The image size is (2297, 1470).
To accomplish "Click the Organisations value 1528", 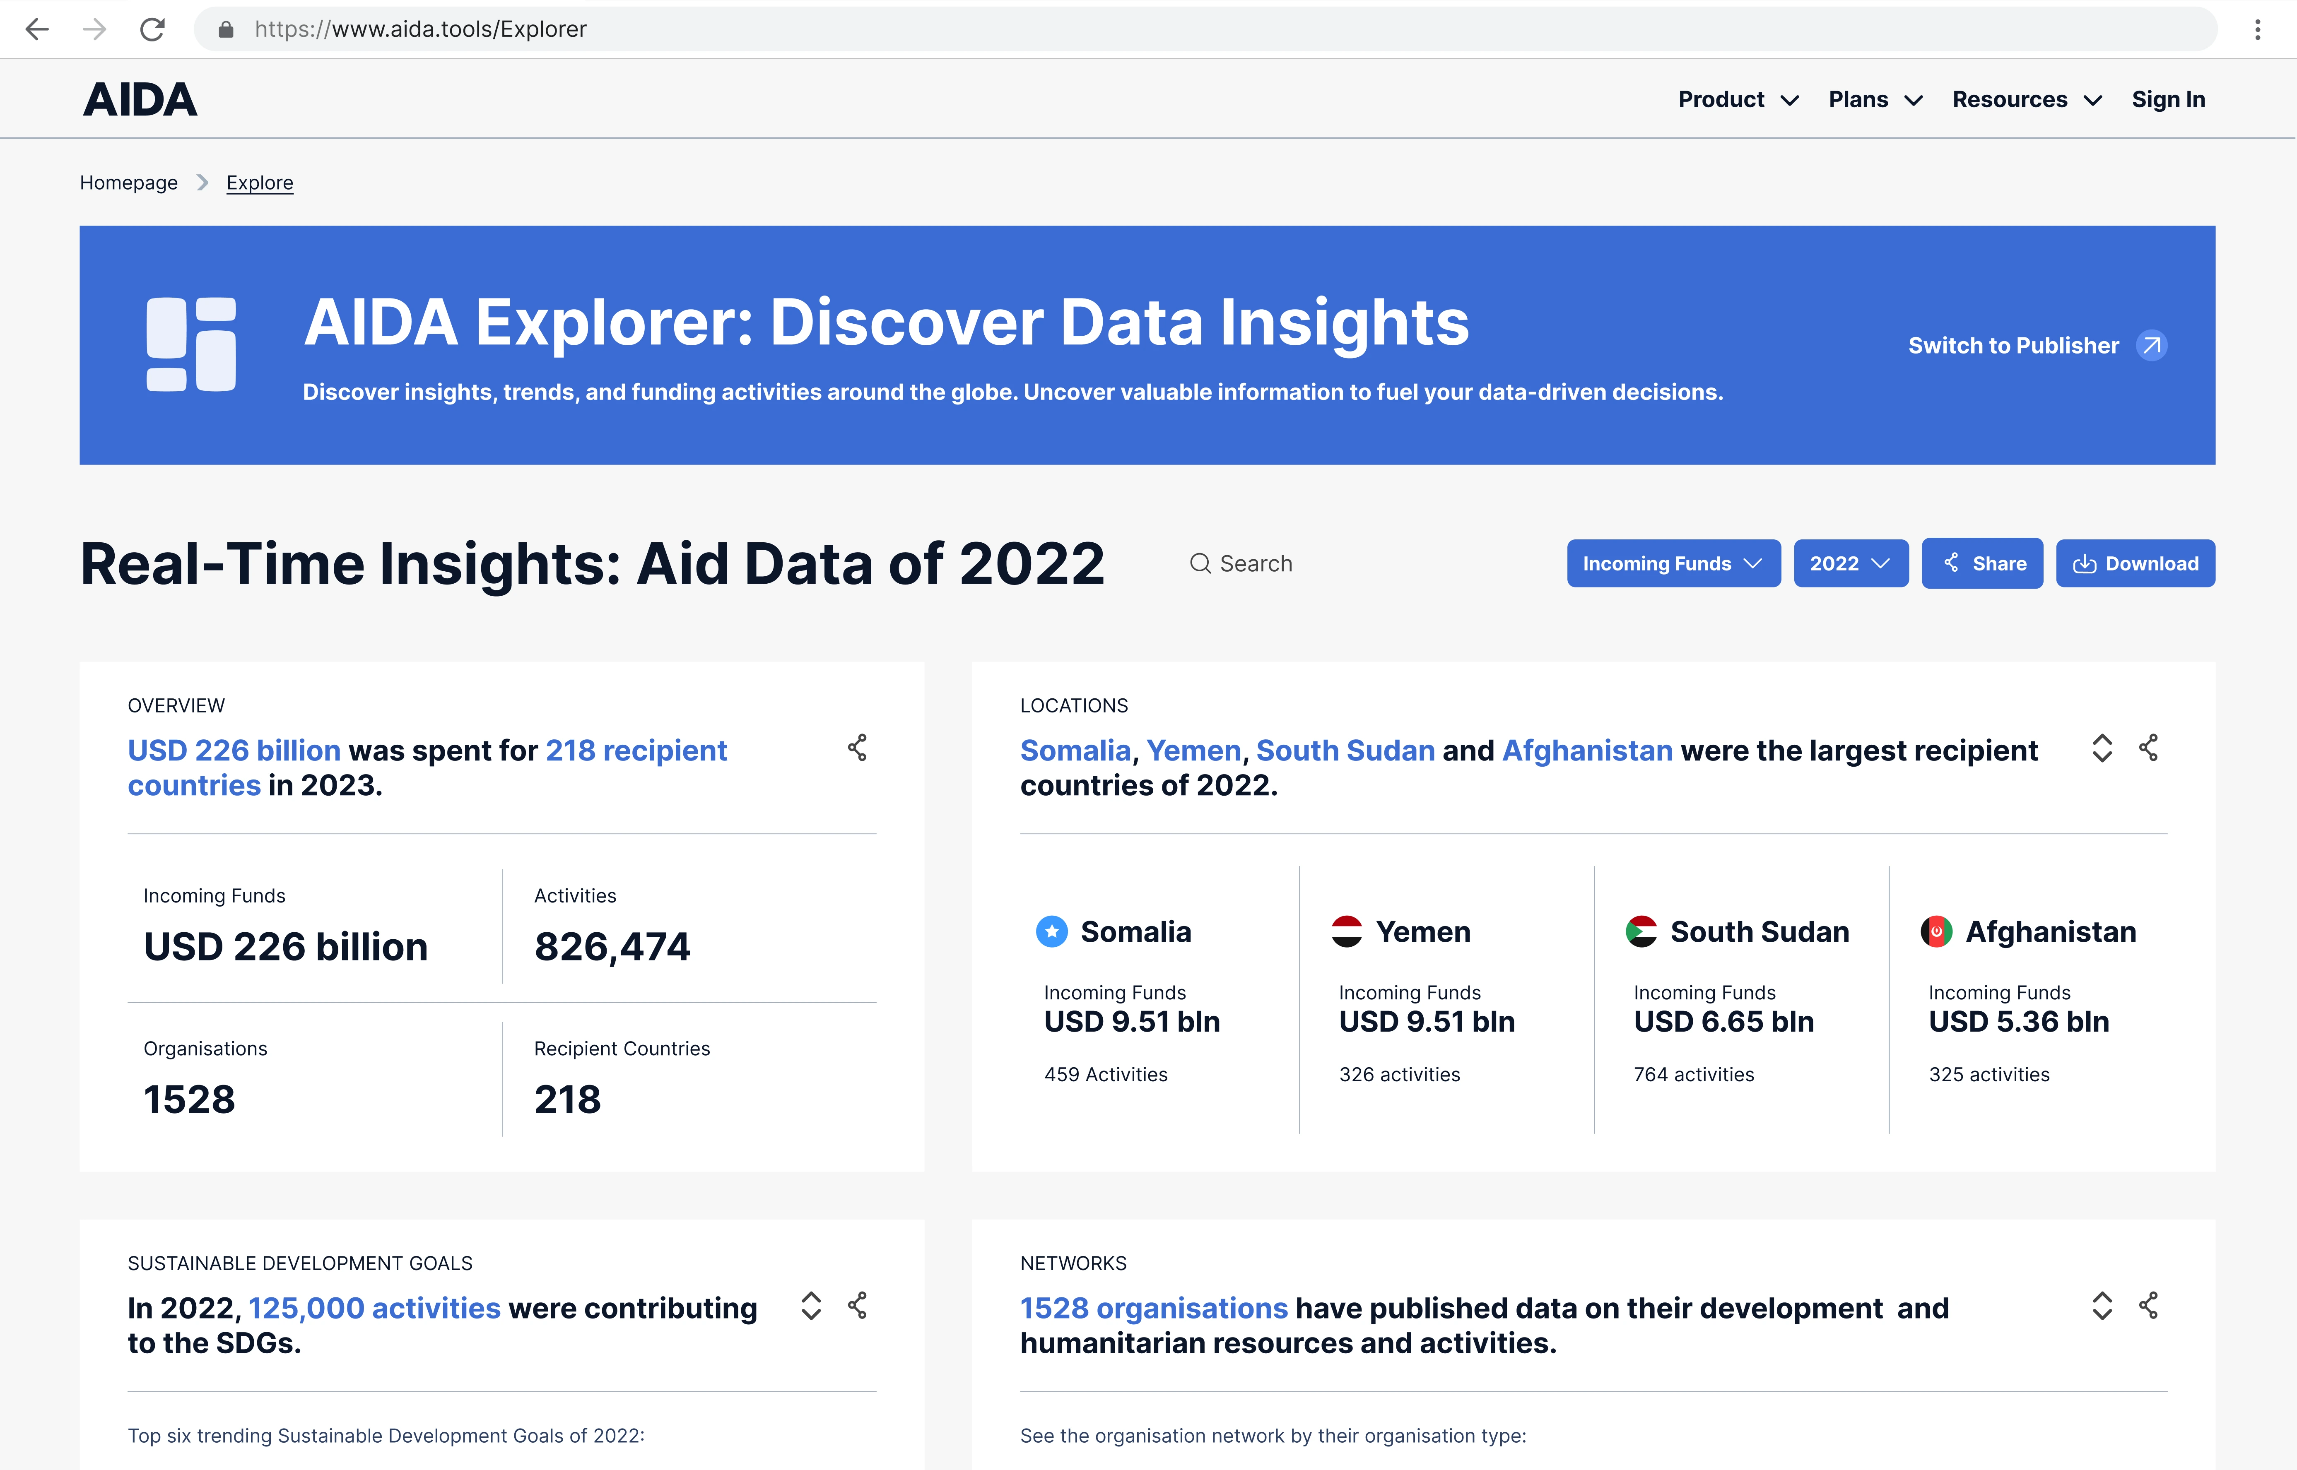I will pyautogui.click(x=189, y=1099).
